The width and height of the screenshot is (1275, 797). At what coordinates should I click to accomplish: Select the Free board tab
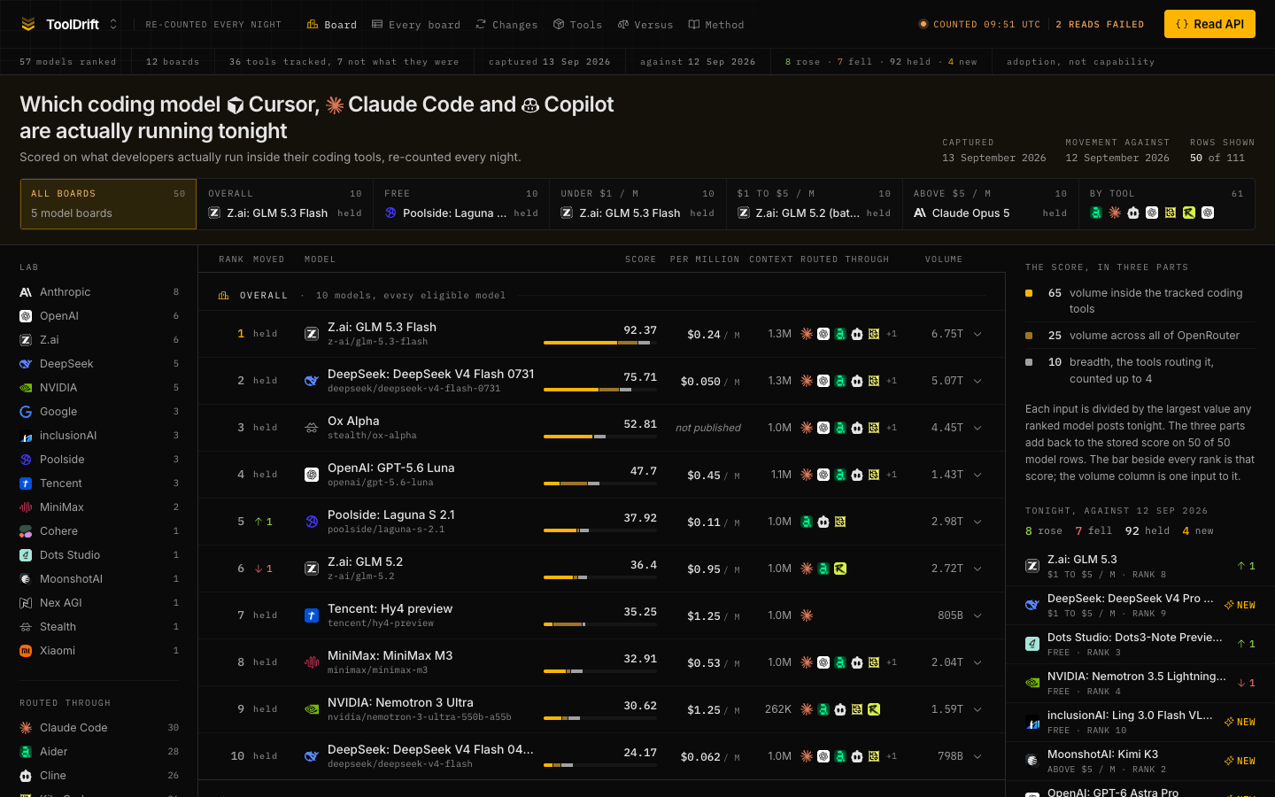pyautogui.click(x=461, y=204)
